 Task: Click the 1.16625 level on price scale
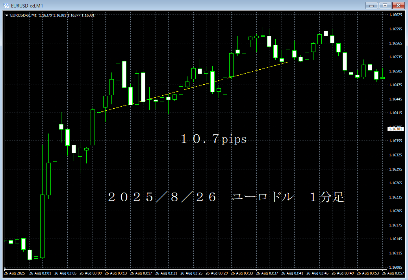pyautogui.click(x=395, y=15)
